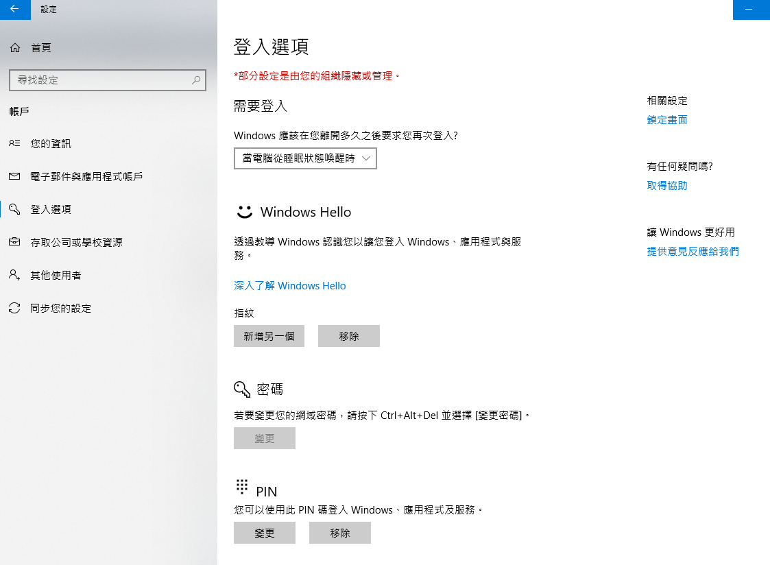Open 同步您的設定 page
The width and height of the screenshot is (770, 565).
pyautogui.click(x=61, y=308)
